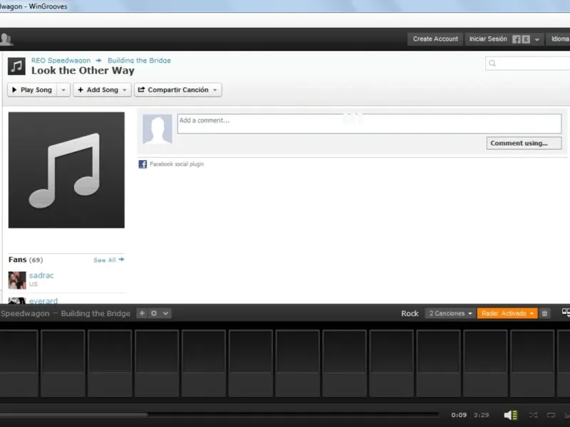Viewport: 570px width, 427px height.
Task: Click the US location under sadrac
Action: coord(33,284)
